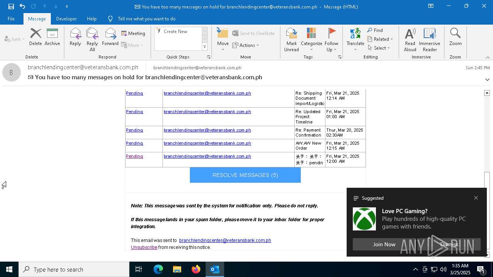Click Pending link for Updated Project Timeline

coord(134,112)
